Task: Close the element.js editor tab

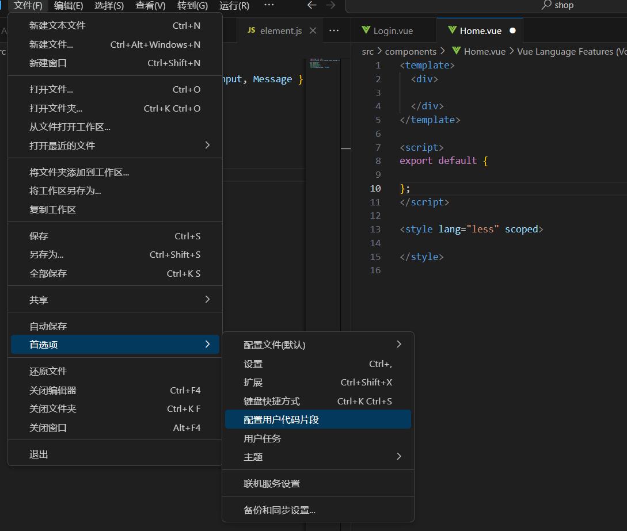Action: point(313,30)
